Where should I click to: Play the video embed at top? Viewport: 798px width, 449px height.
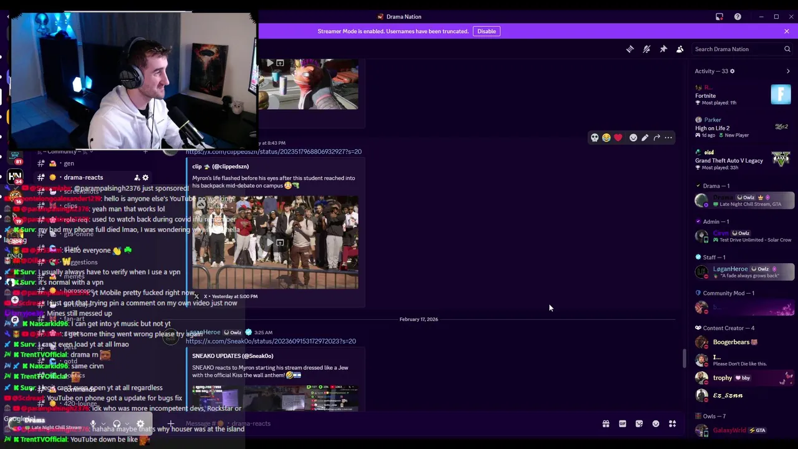click(270, 63)
